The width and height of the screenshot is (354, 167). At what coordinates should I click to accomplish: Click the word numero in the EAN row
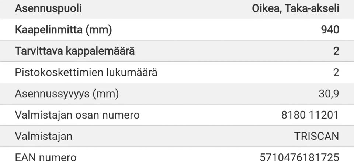(58, 157)
